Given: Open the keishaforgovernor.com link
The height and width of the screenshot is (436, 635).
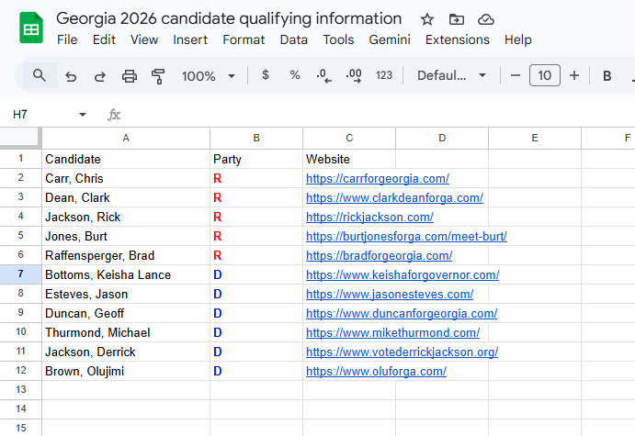Looking at the screenshot, I should (x=403, y=275).
